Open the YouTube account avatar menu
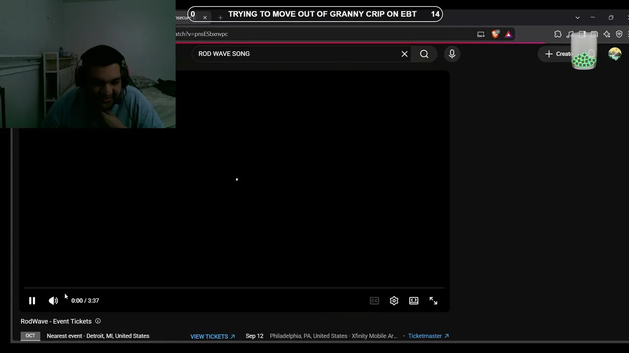Image resolution: width=629 pixels, height=353 pixels. click(615, 54)
